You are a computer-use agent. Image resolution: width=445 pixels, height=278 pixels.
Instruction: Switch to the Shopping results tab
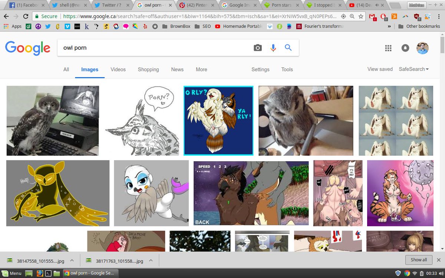point(148,69)
